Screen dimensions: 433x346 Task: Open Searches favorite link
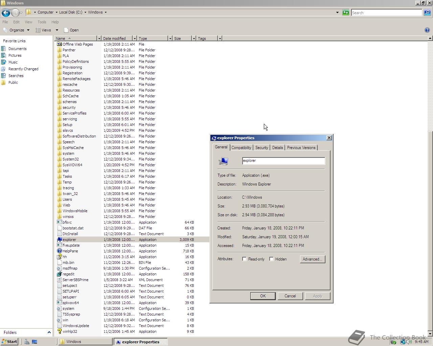[x=16, y=76]
